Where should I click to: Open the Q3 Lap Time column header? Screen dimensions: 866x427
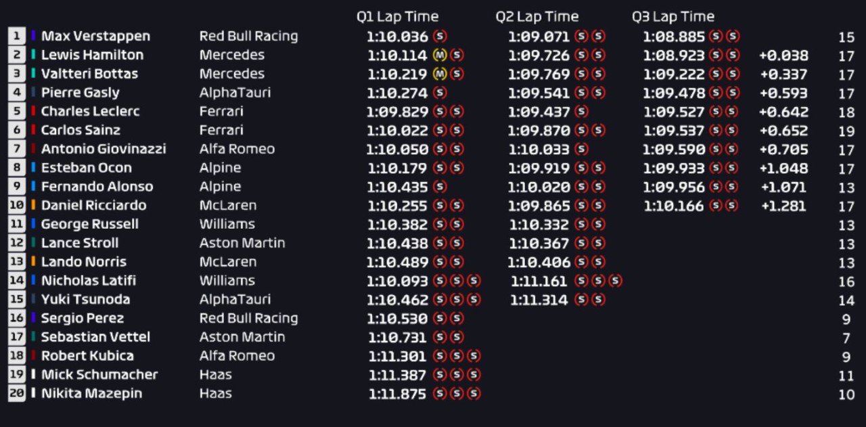pyautogui.click(x=673, y=16)
